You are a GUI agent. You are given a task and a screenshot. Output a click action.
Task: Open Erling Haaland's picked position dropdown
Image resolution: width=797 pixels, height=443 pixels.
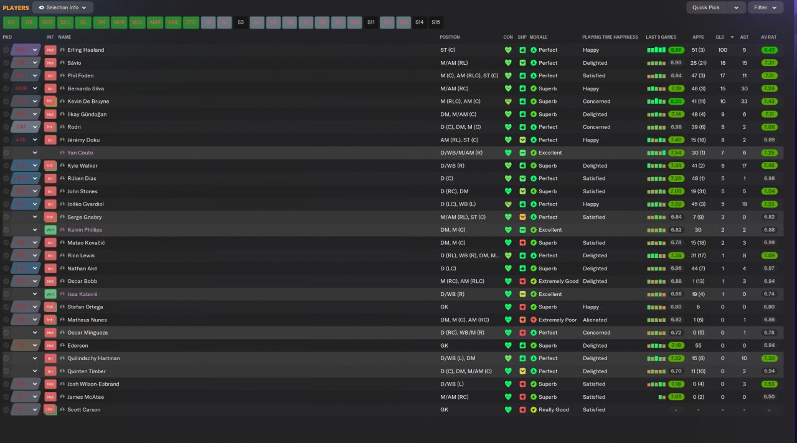pos(26,50)
